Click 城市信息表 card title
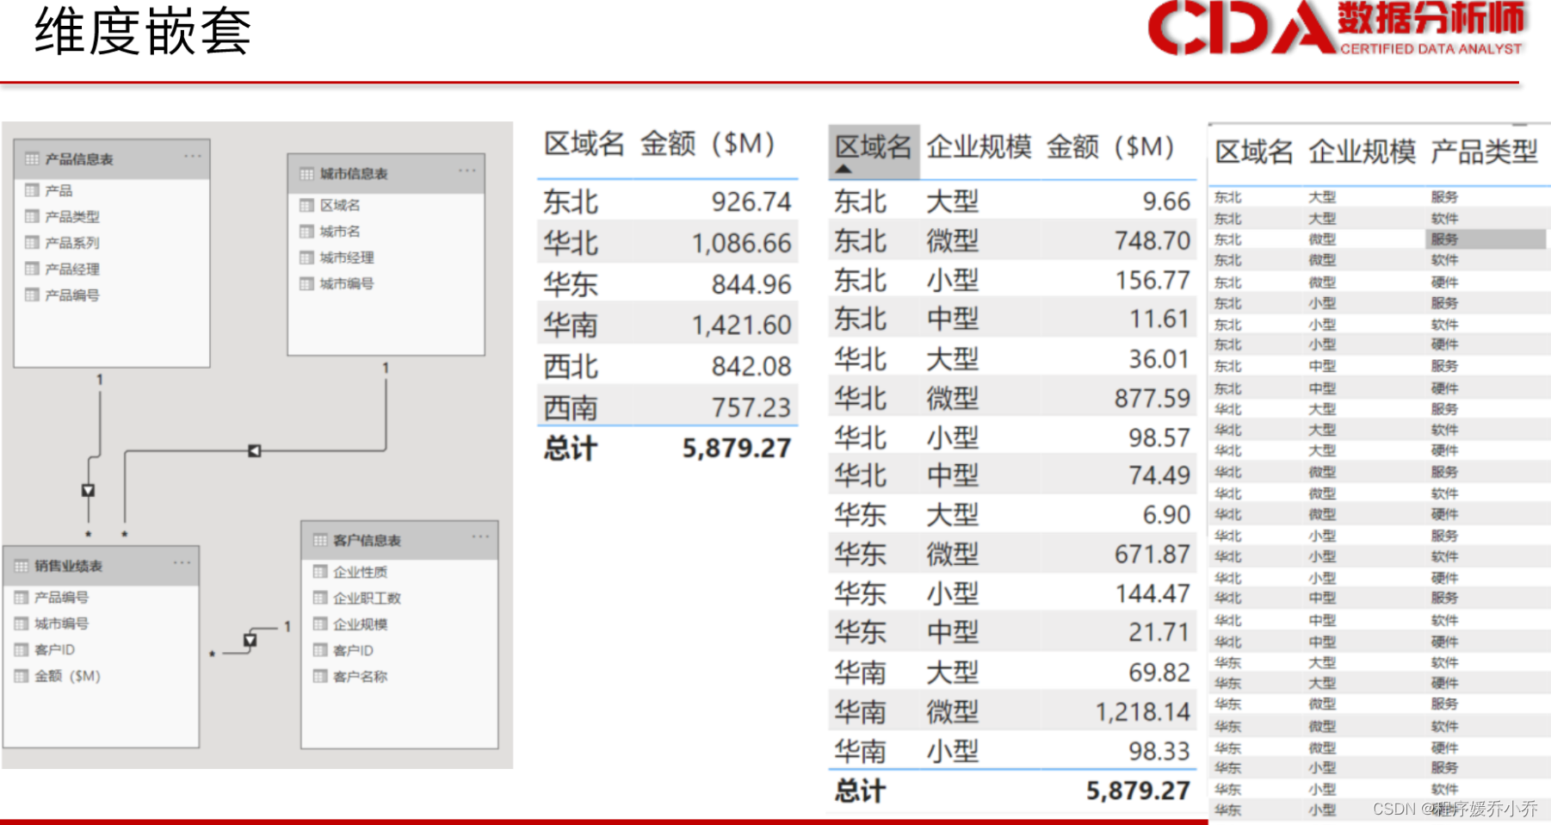The image size is (1551, 825). 354,174
